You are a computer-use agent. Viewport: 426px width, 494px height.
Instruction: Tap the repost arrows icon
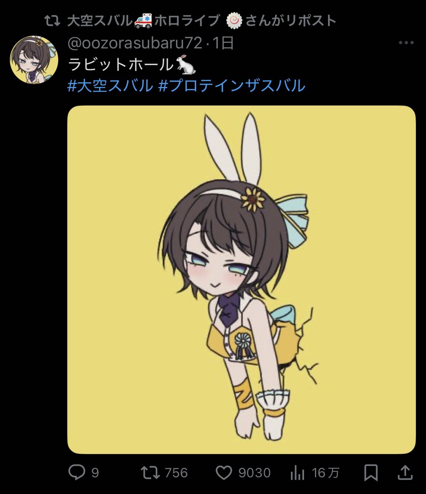click(x=150, y=473)
